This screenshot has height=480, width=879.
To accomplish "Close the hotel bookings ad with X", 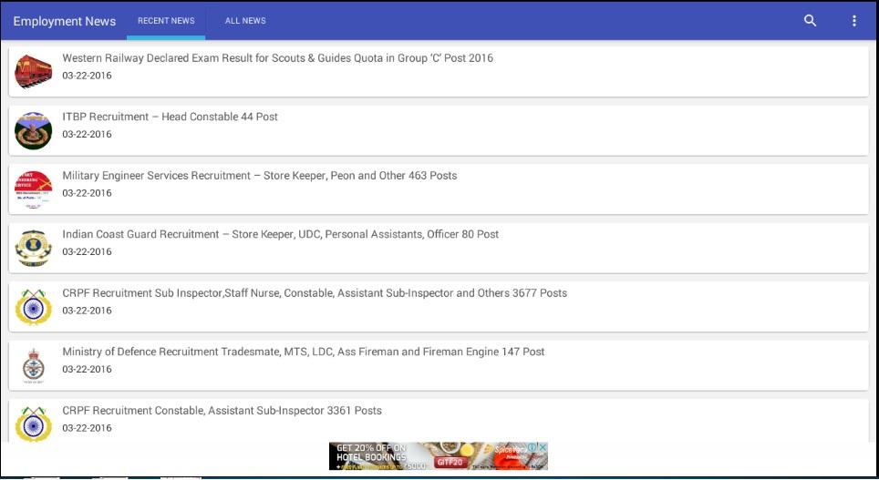I will click(x=543, y=448).
